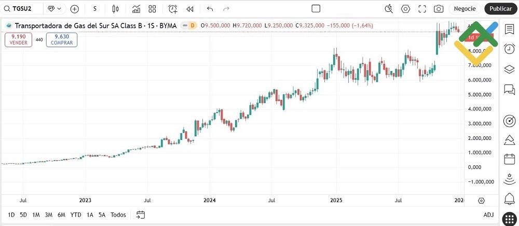Screen dimensions: 519x226
Task: Expand the diamond plan dropdown
Action: tap(54, 9)
